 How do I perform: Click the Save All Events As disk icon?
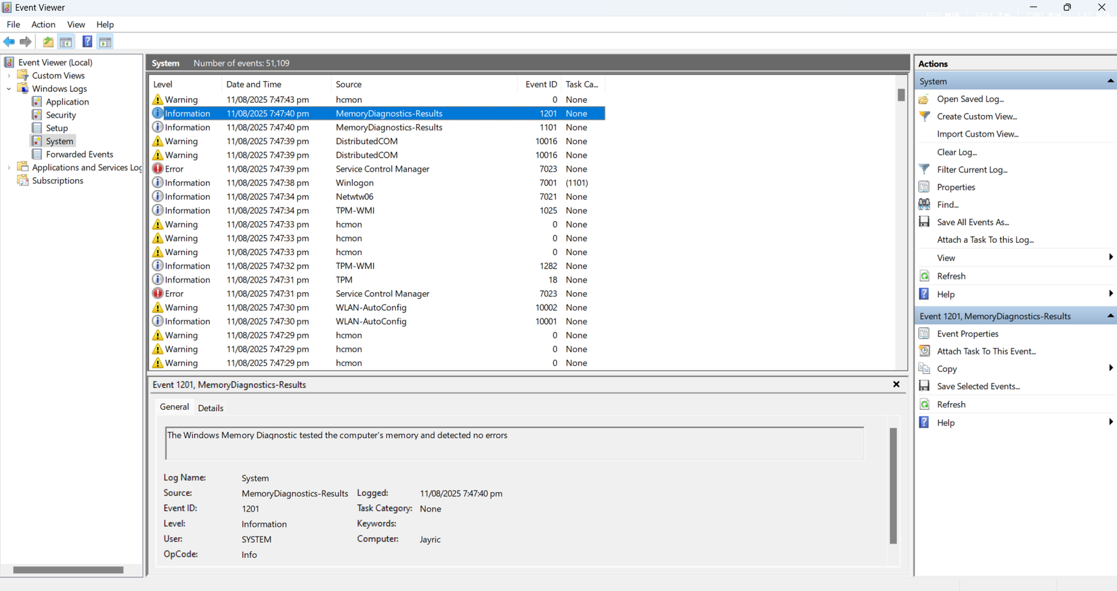click(x=924, y=222)
